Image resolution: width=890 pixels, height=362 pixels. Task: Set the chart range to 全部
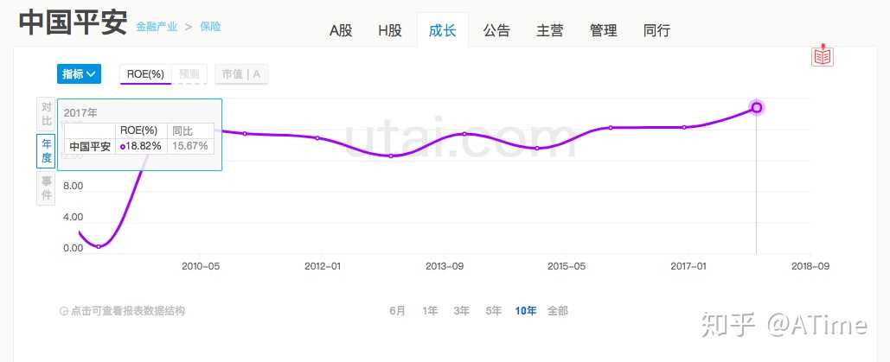tap(557, 311)
